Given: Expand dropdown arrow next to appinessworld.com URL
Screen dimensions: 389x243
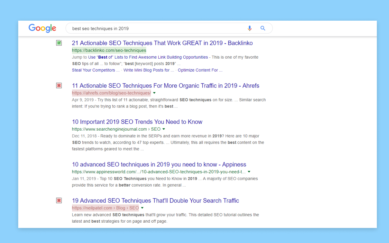Looking at the screenshot, I should pos(249,172).
